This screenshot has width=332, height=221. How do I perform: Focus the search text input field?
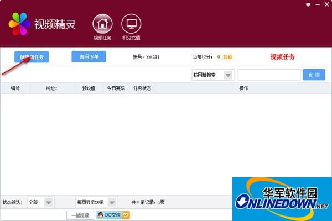[x=269, y=75]
